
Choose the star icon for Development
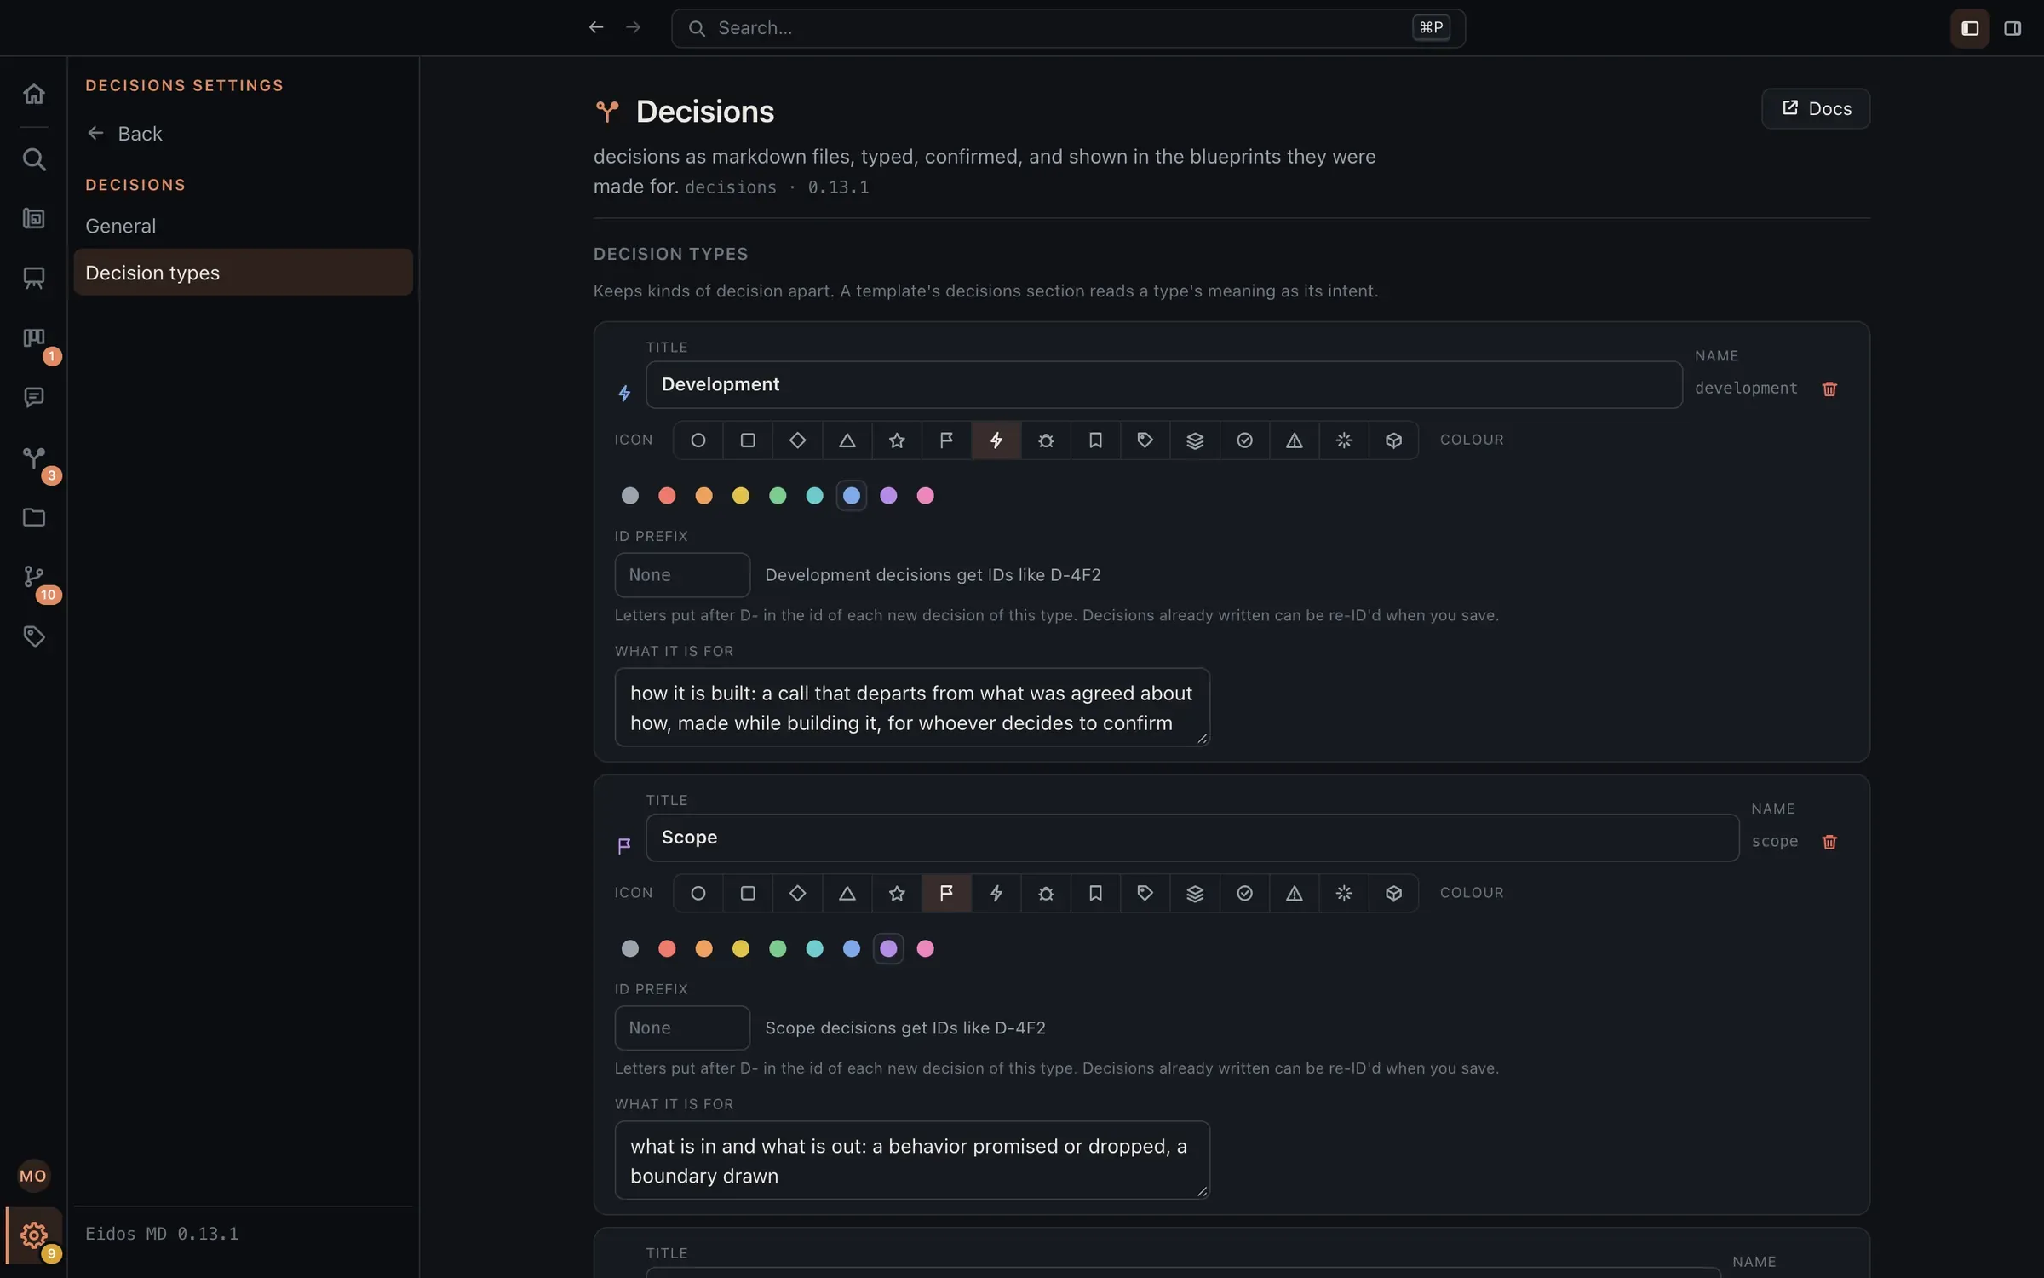[897, 440]
